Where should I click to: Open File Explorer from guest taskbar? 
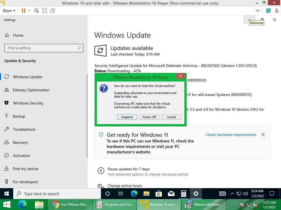point(147,194)
